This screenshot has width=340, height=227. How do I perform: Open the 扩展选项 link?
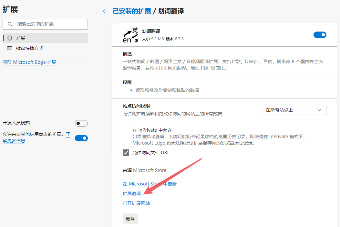coord(132,194)
